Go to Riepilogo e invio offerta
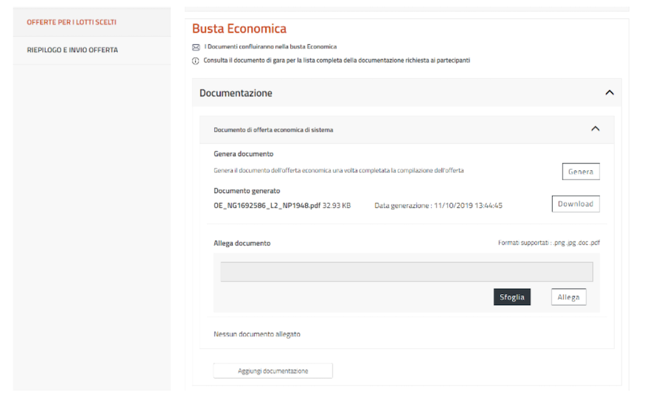 (72, 50)
